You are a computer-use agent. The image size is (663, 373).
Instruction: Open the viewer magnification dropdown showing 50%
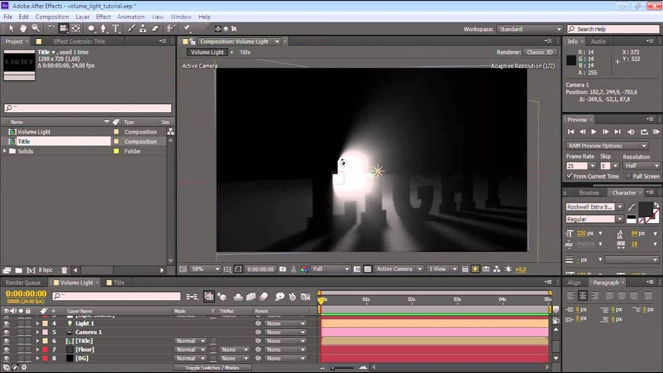tap(206, 269)
